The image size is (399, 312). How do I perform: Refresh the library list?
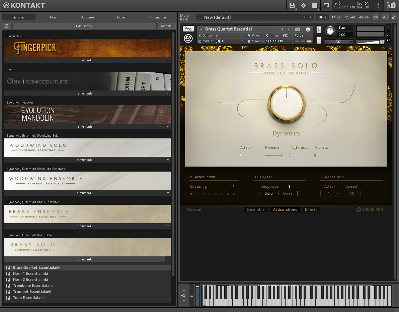pyautogui.click(x=7, y=26)
